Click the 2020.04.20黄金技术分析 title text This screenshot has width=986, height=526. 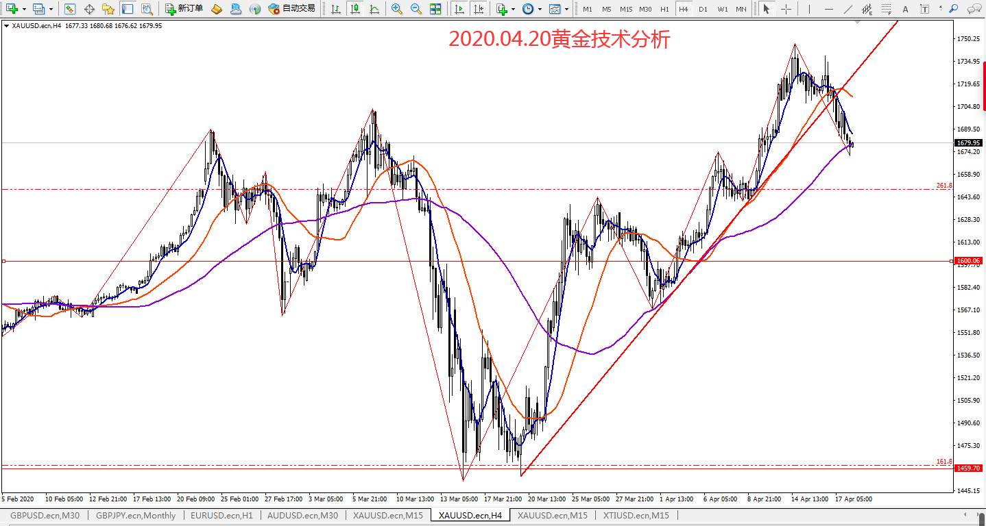(x=560, y=40)
